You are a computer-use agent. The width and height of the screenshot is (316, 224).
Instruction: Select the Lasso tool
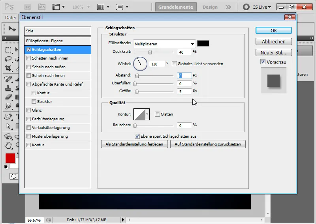point(8,59)
